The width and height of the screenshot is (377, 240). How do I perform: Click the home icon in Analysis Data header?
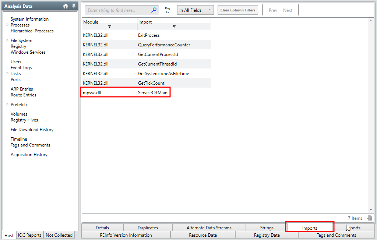pos(66,6)
